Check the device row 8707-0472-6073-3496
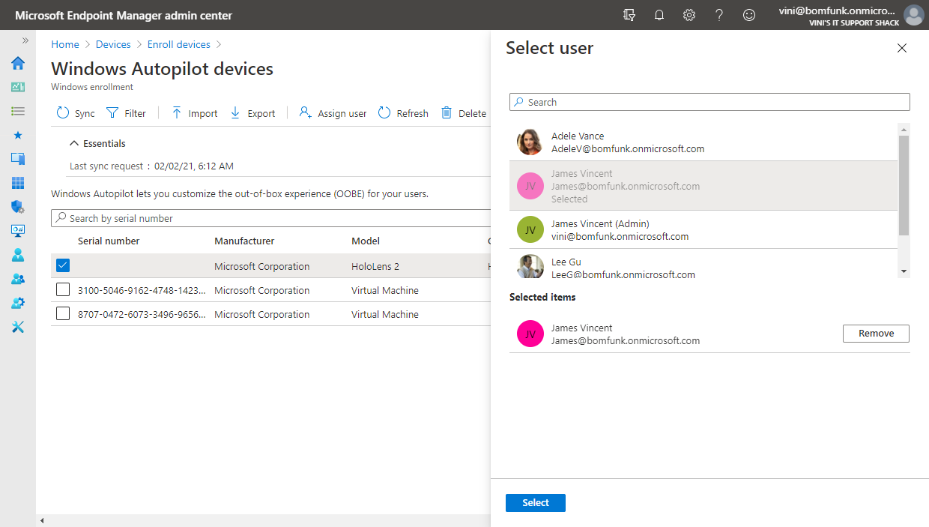 (63, 313)
